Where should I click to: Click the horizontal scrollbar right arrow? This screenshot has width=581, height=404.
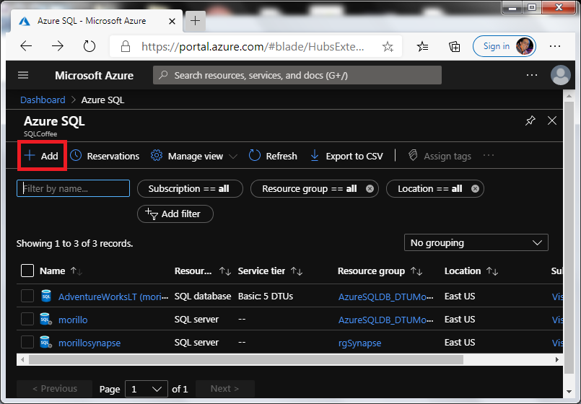click(556, 359)
